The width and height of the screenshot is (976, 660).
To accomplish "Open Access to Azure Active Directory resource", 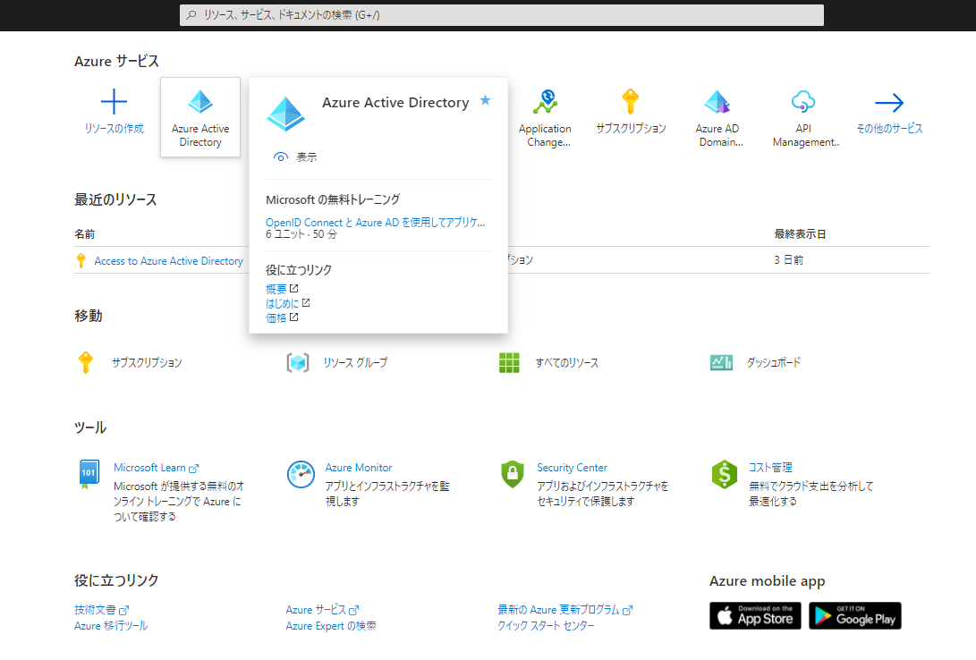I will [169, 261].
